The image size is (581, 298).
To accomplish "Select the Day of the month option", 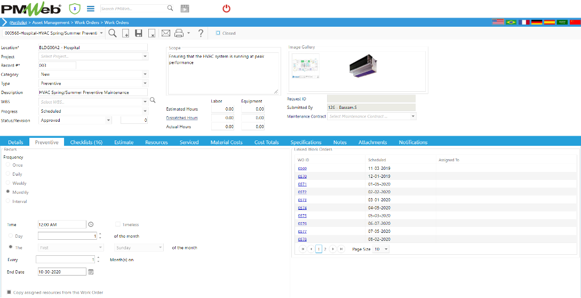I will 10,236.
